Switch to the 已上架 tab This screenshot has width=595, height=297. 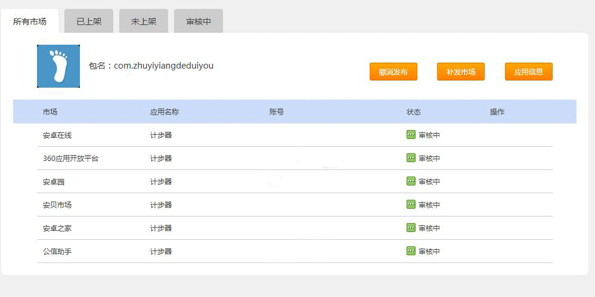point(89,21)
